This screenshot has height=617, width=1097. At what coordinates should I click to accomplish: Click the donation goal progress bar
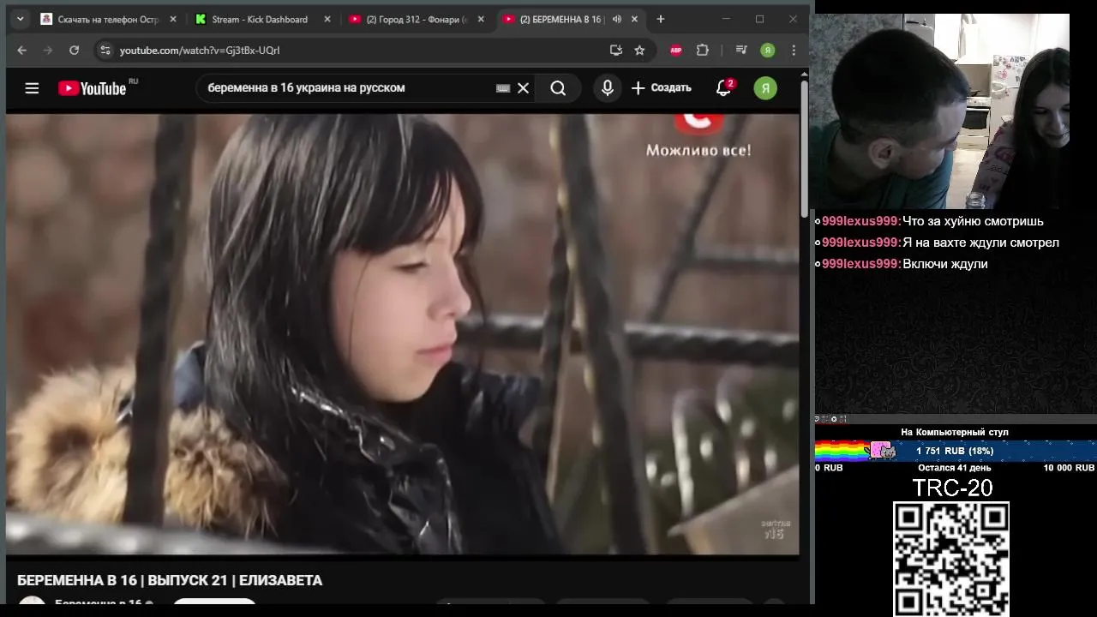(x=955, y=450)
